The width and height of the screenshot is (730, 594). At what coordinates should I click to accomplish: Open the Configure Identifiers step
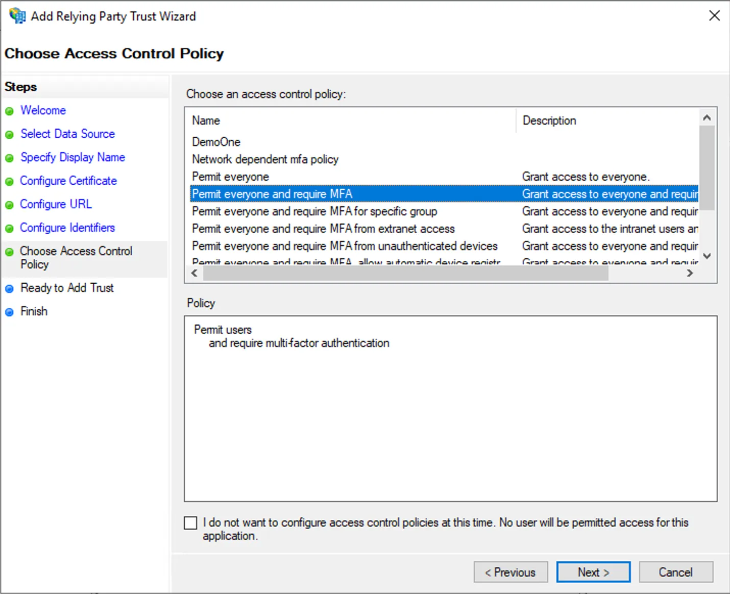tap(67, 228)
